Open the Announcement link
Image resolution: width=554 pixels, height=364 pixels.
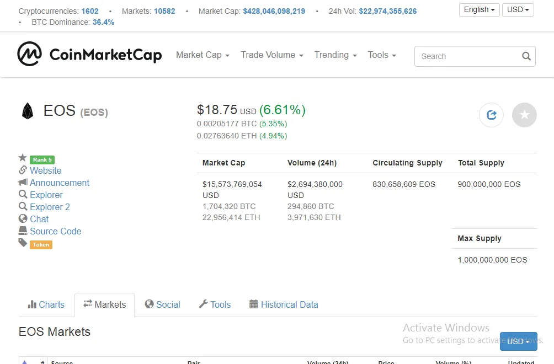pyautogui.click(x=60, y=183)
